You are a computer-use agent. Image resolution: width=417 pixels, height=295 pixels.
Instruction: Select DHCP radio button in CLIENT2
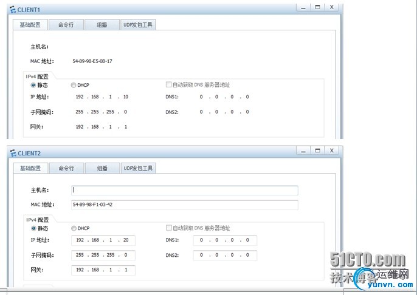[x=74, y=228]
